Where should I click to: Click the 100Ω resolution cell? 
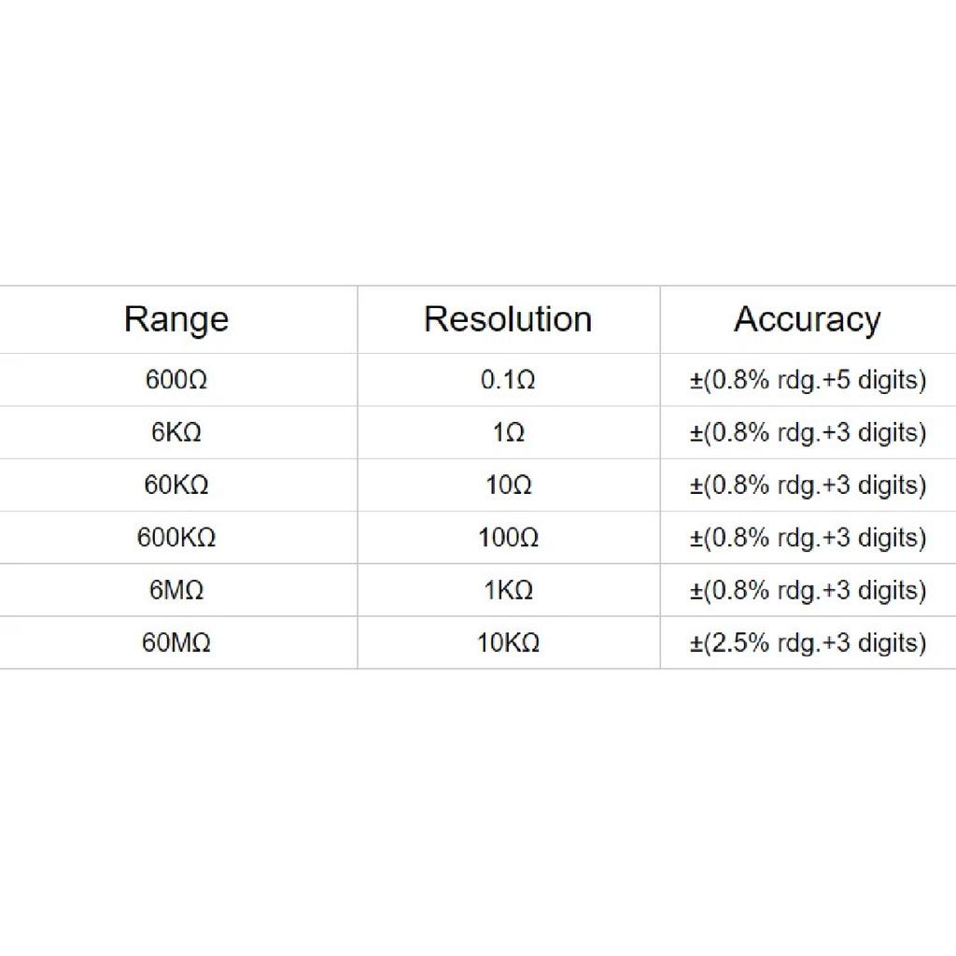pos(509,537)
